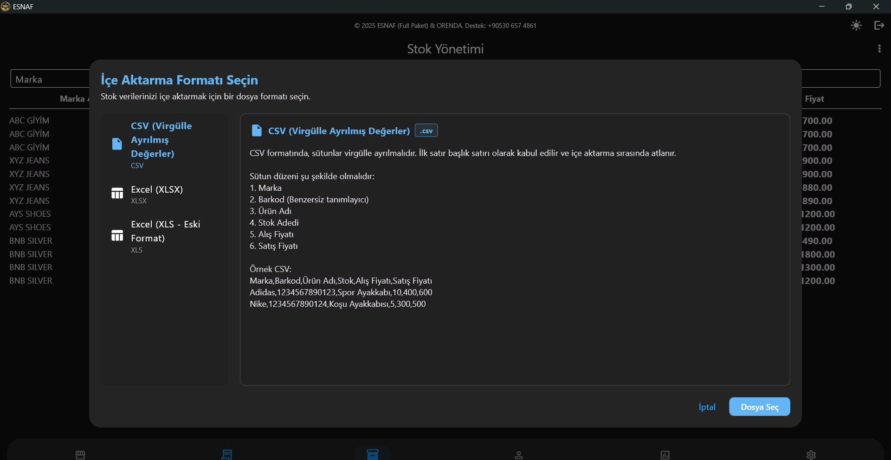Click the Marka column header
The image size is (891, 460).
72,99
